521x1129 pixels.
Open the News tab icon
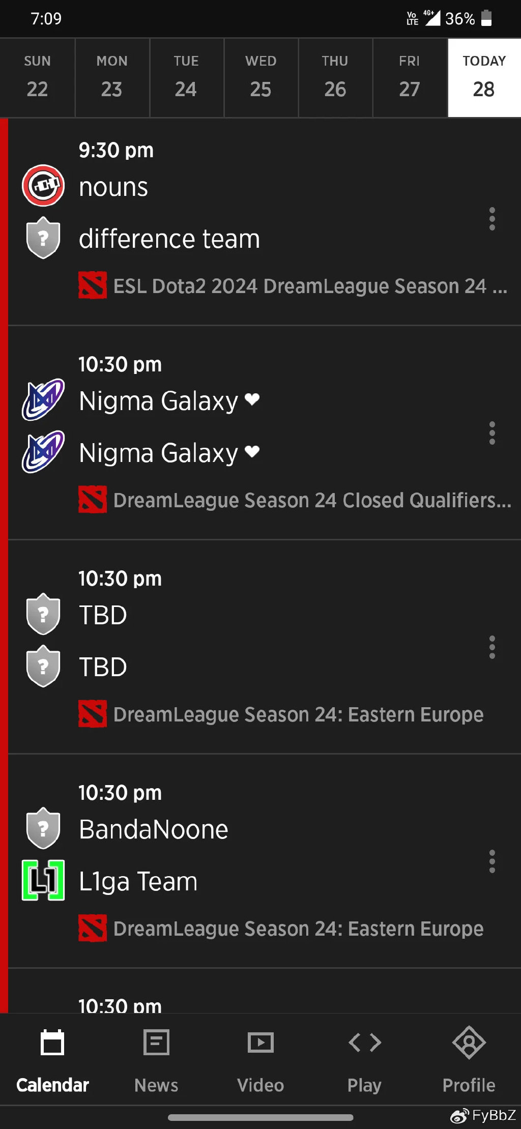[x=156, y=1043]
